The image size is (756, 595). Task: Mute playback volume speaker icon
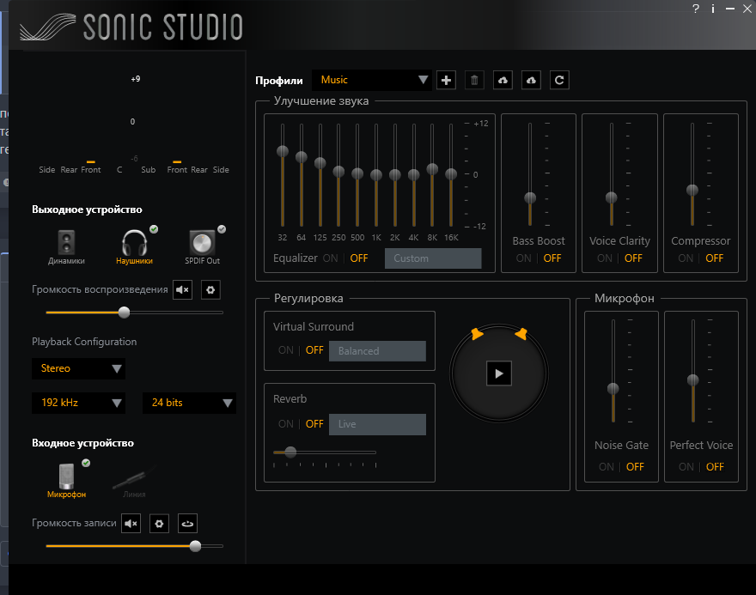click(x=182, y=289)
